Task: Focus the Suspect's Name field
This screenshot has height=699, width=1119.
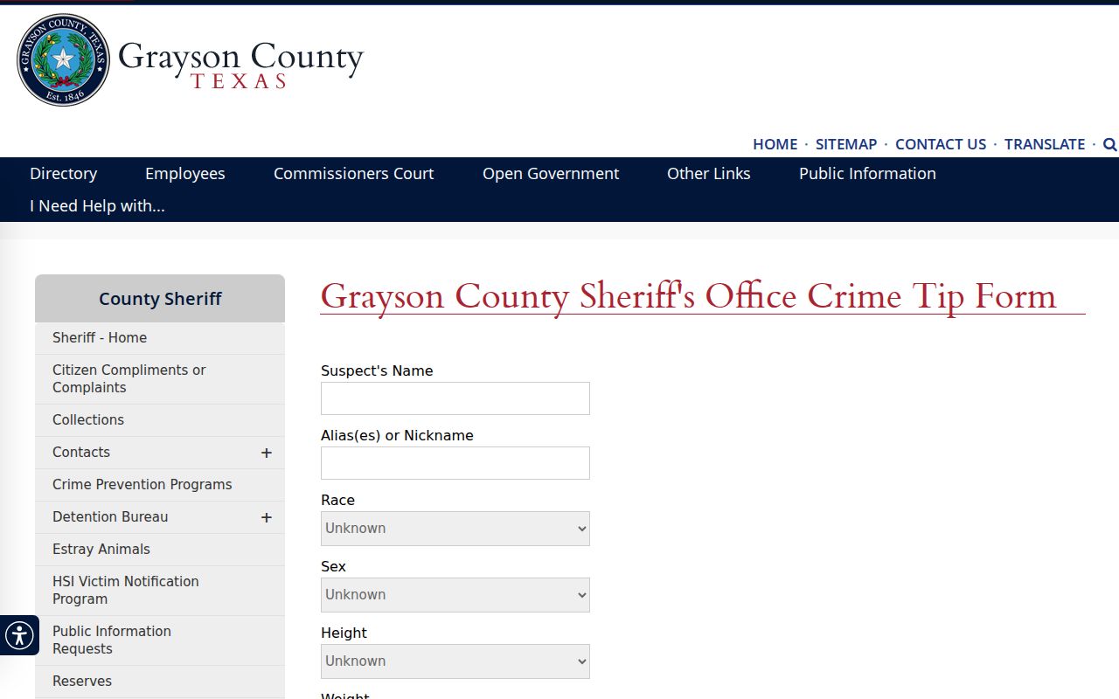Action: coord(455,398)
